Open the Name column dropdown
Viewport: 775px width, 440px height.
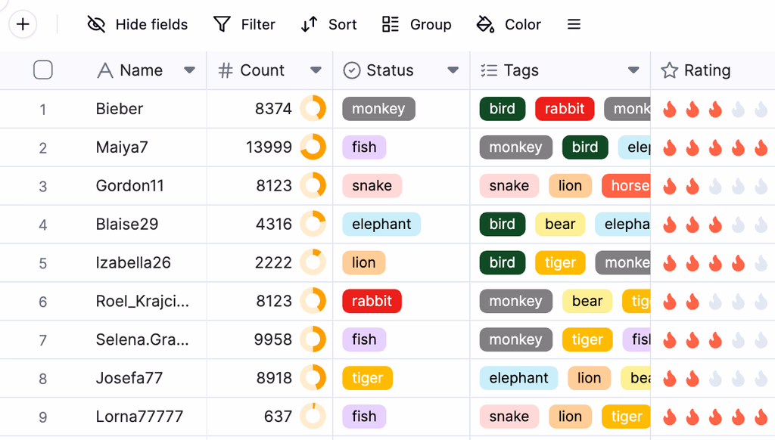pyautogui.click(x=189, y=70)
